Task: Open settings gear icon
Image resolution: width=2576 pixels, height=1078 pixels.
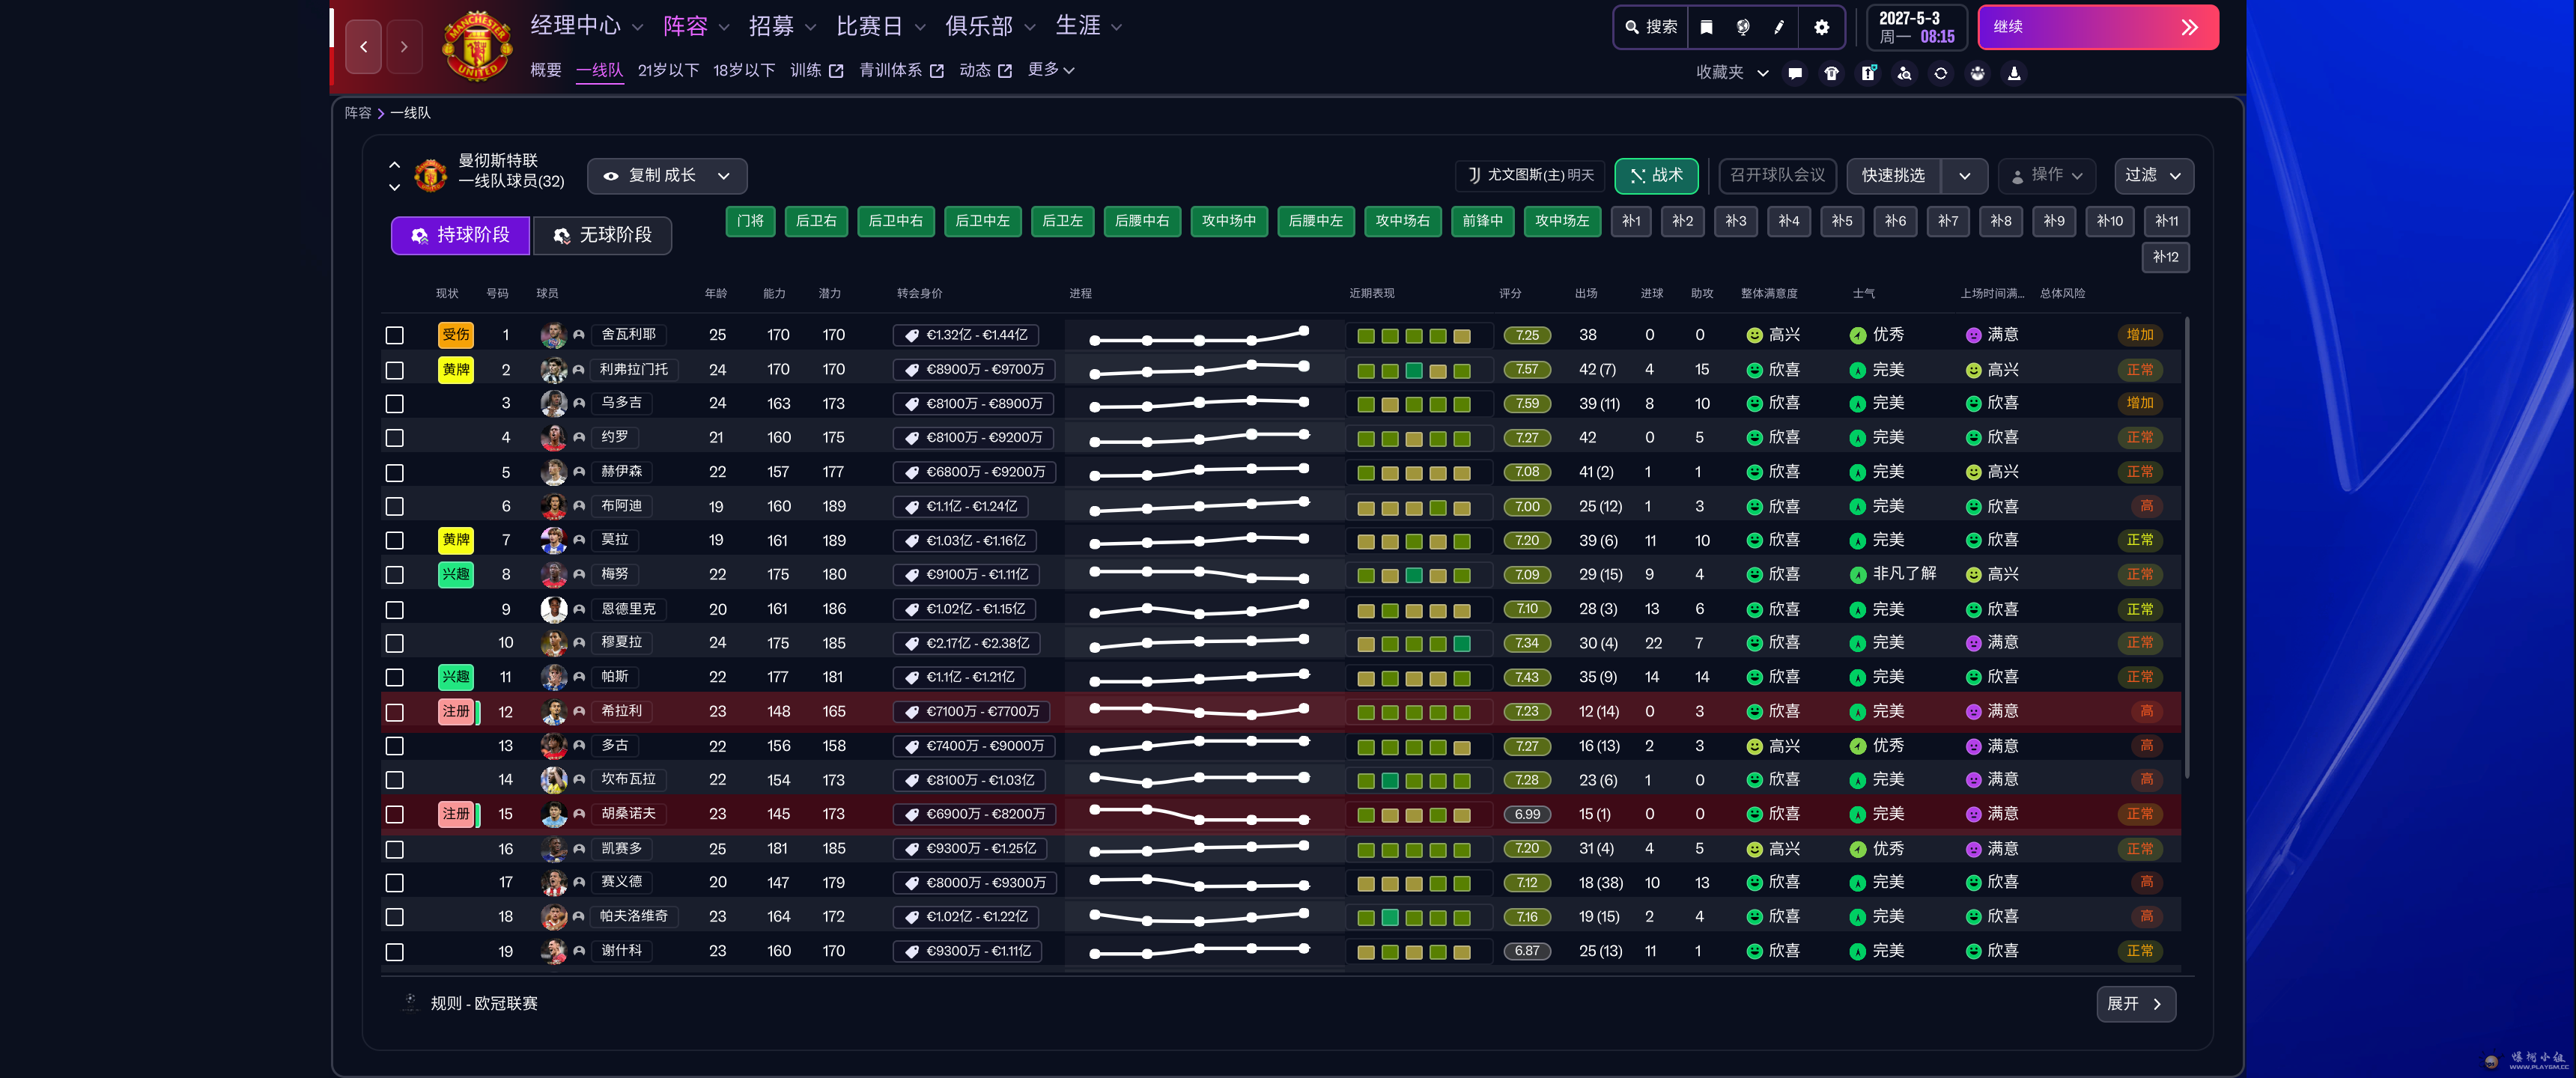Action: [x=1821, y=27]
